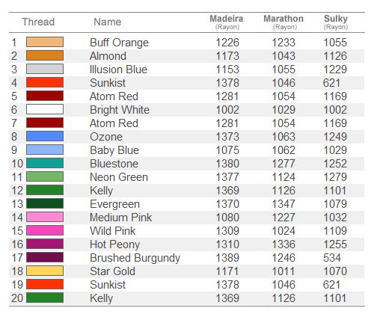374x314 pixels.
Task: Click the Hot Peony thread name
Action: coord(114,244)
